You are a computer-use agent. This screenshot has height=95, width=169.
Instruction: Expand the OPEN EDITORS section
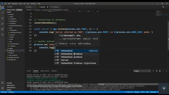(x=15, y=10)
